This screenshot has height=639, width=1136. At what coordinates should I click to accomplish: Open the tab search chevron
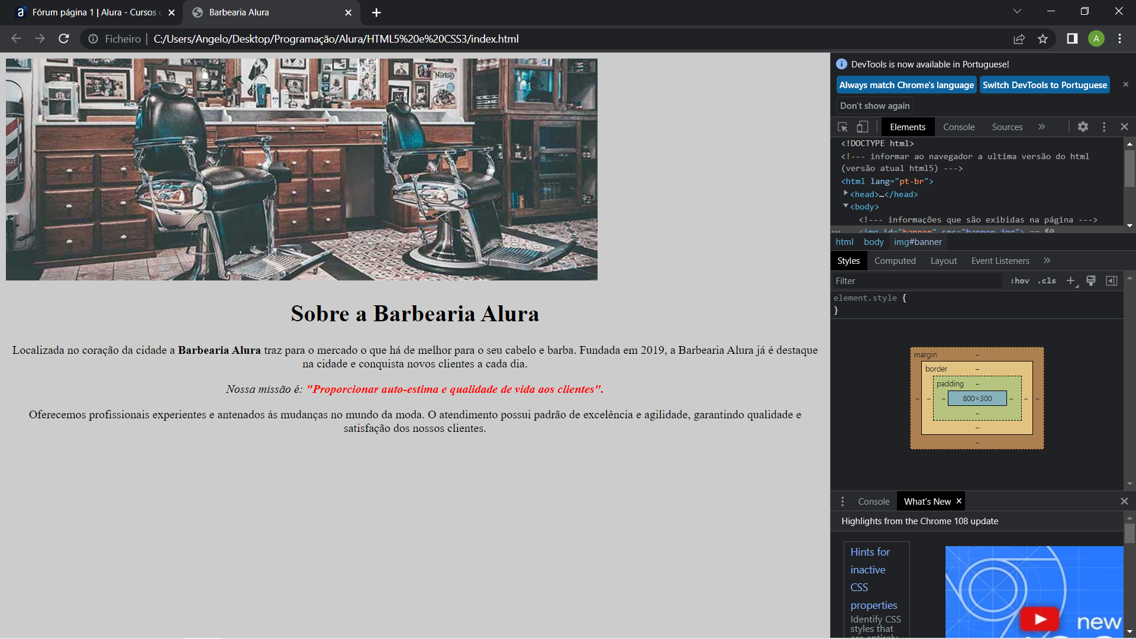(1017, 11)
